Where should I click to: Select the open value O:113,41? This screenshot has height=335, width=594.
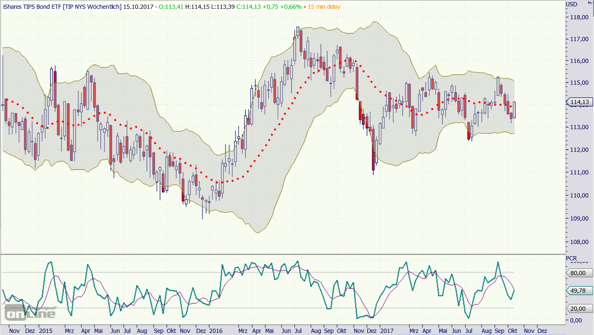(171, 7)
